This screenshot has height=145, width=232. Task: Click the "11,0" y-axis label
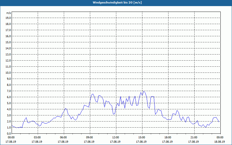tap(8, 67)
